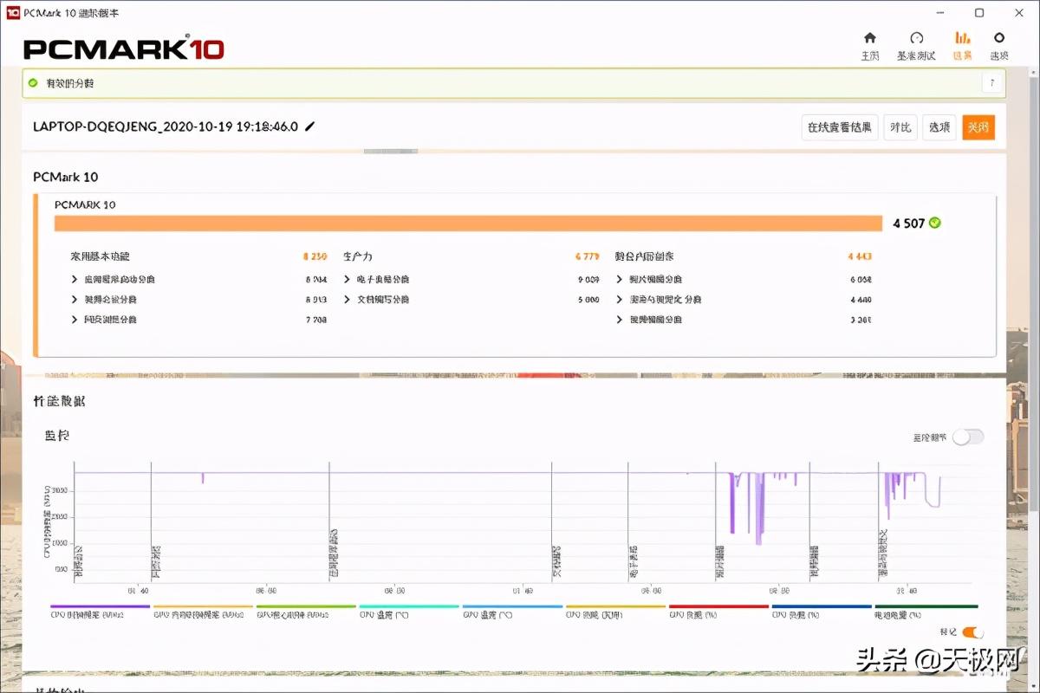Screen dimensions: 1040x693
Task: Open the Benchmarks gauge icon
Action: pos(916,38)
